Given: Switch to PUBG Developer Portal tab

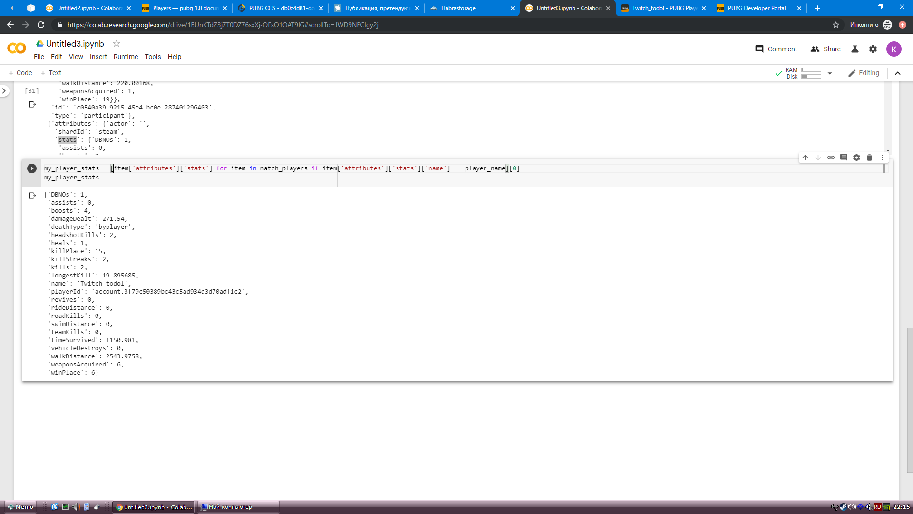Looking at the screenshot, I should [756, 8].
